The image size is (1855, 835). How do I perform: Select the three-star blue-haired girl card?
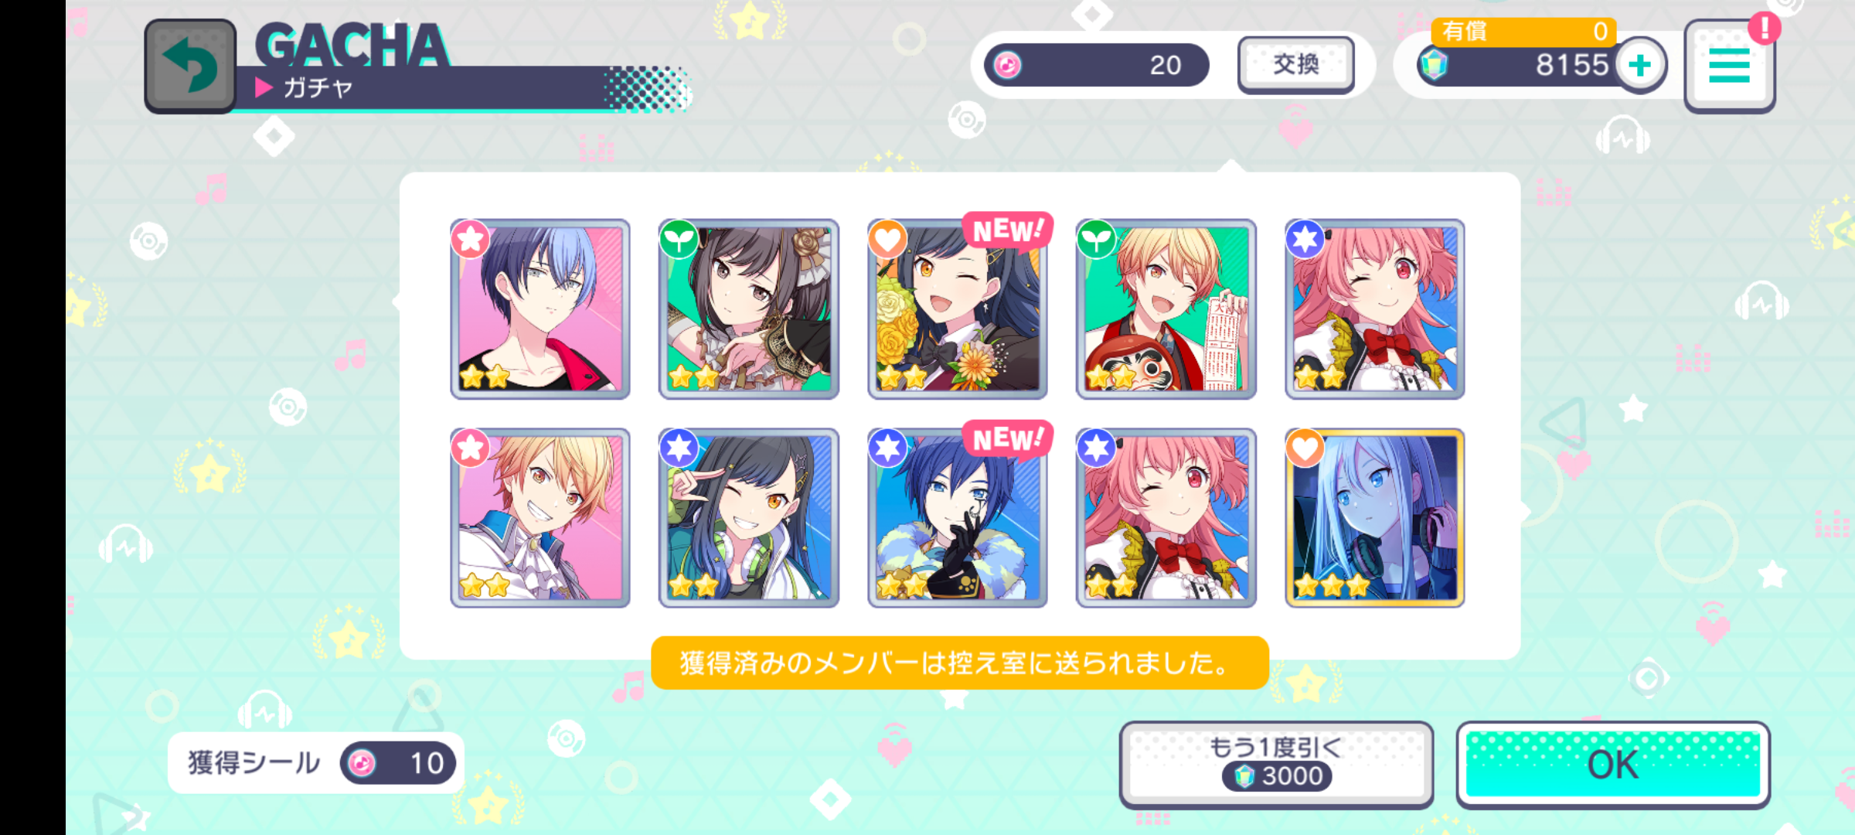(1375, 518)
